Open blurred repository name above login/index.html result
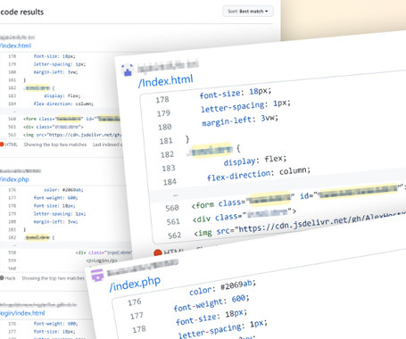406x339 pixels. click(x=38, y=304)
